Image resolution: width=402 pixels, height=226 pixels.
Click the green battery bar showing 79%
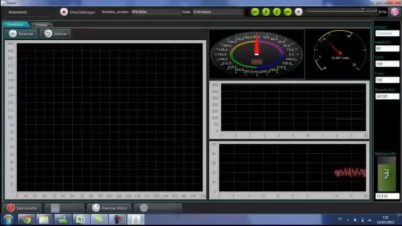click(x=387, y=175)
